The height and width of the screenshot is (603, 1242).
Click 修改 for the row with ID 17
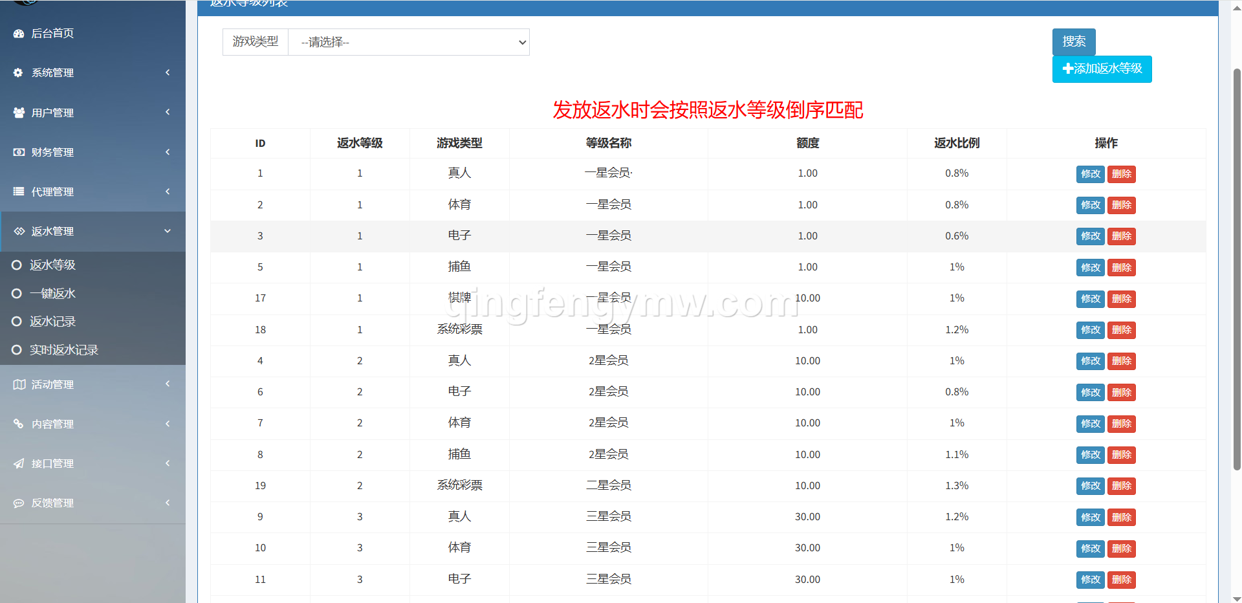click(x=1090, y=299)
